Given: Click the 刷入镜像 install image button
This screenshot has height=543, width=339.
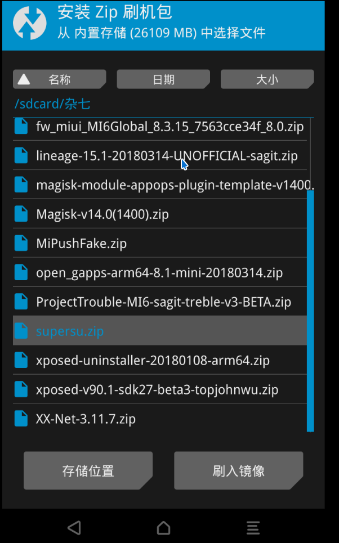Looking at the screenshot, I should pos(238,470).
